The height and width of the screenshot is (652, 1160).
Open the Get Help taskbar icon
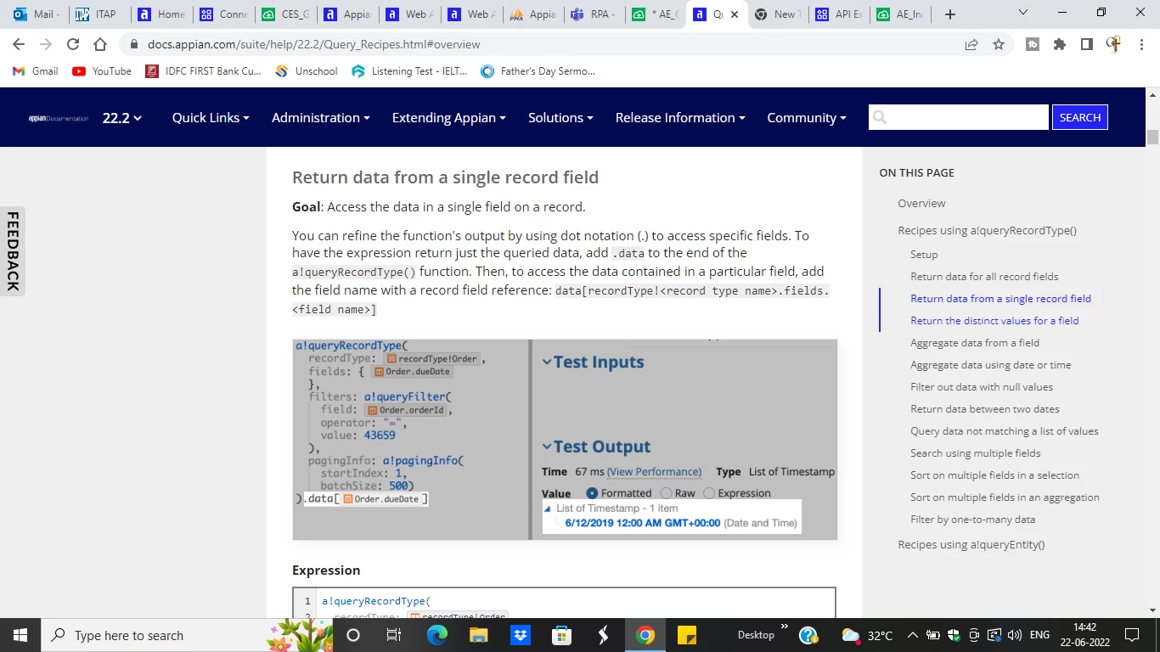click(808, 635)
